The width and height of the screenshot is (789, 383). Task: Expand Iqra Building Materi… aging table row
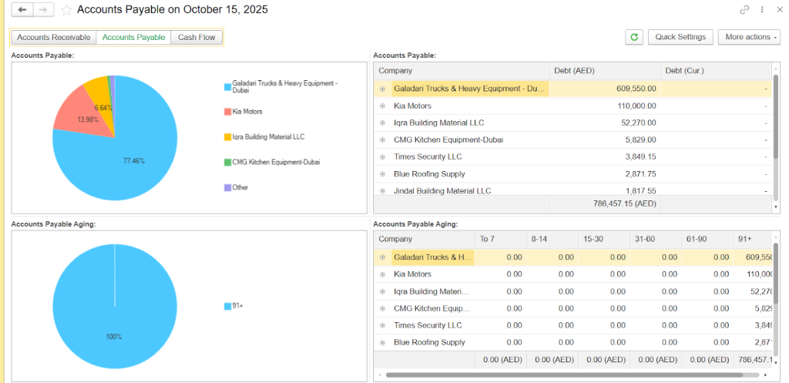point(382,291)
